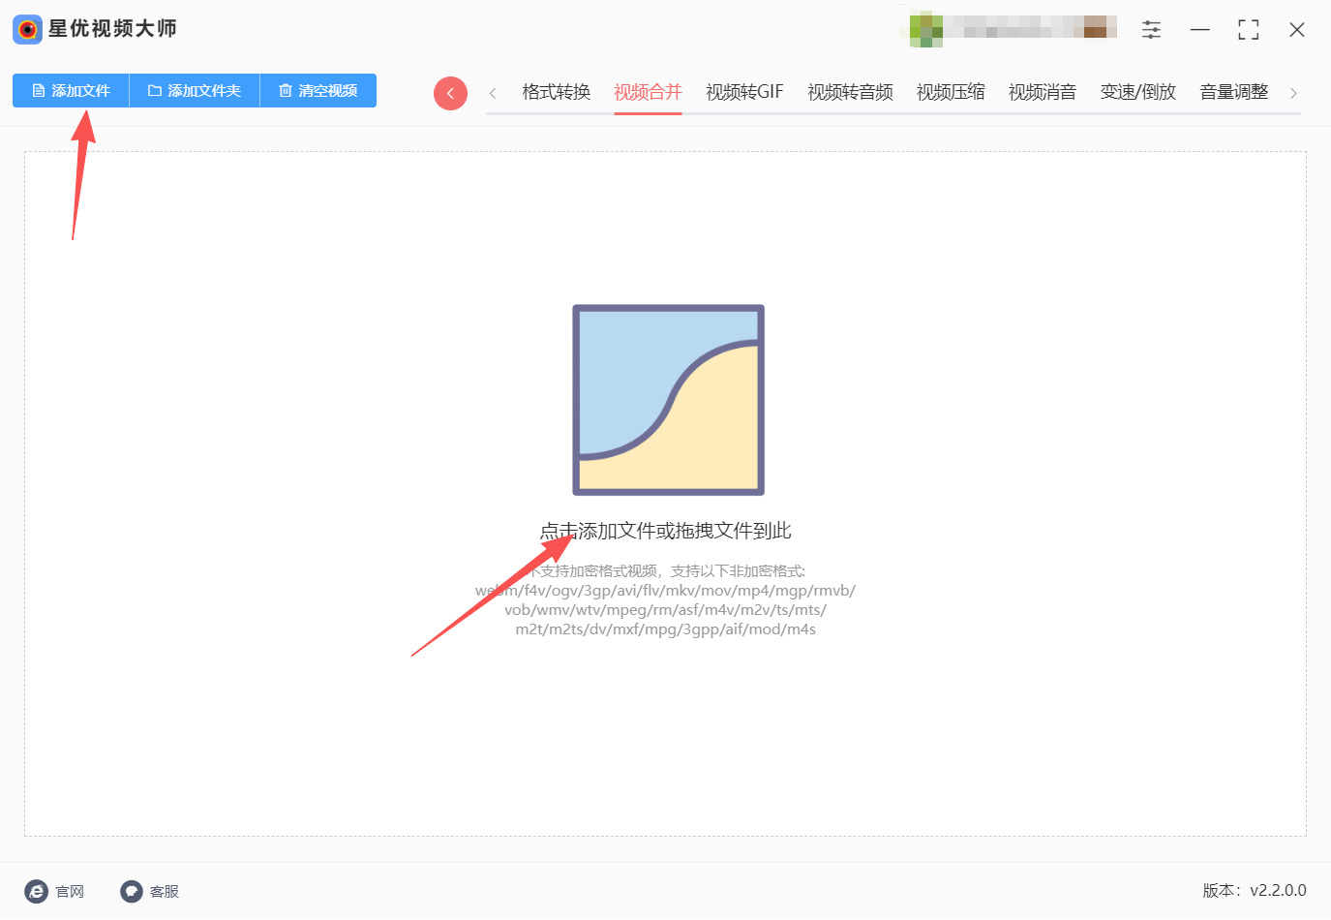
Task: Open the settings sliders icon in title bar
Action: 1151,29
